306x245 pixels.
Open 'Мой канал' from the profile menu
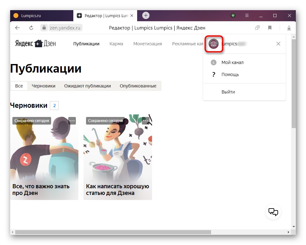coord(232,62)
